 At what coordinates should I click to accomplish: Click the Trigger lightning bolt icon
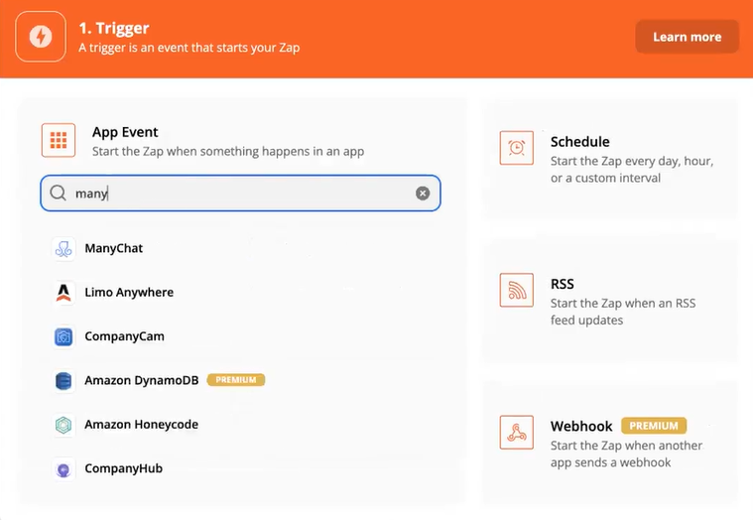[x=41, y=37]
